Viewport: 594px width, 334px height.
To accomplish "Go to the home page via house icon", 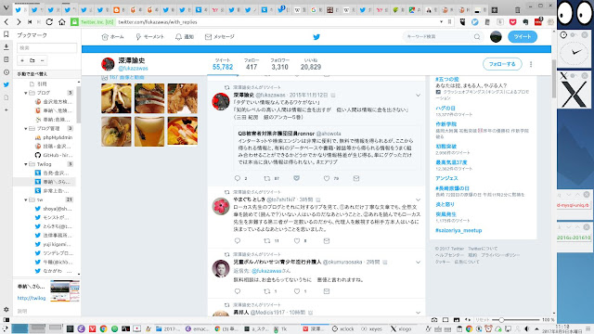I will (x=62, y=22).
